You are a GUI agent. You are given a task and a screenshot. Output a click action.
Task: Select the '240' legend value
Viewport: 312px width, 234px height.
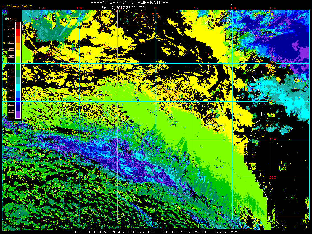(11, 98)
